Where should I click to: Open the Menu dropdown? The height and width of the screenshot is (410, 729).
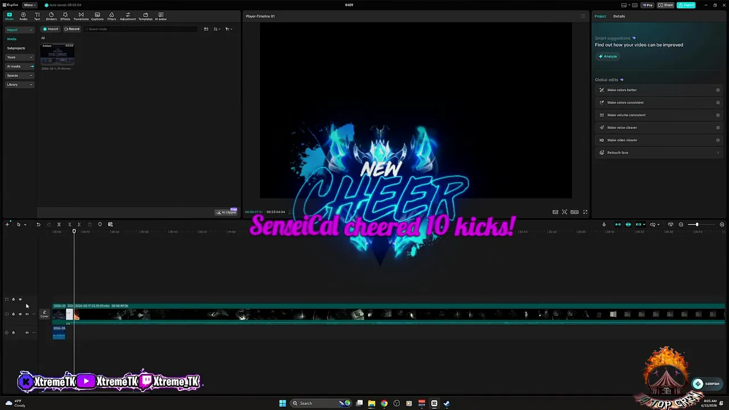30,5
